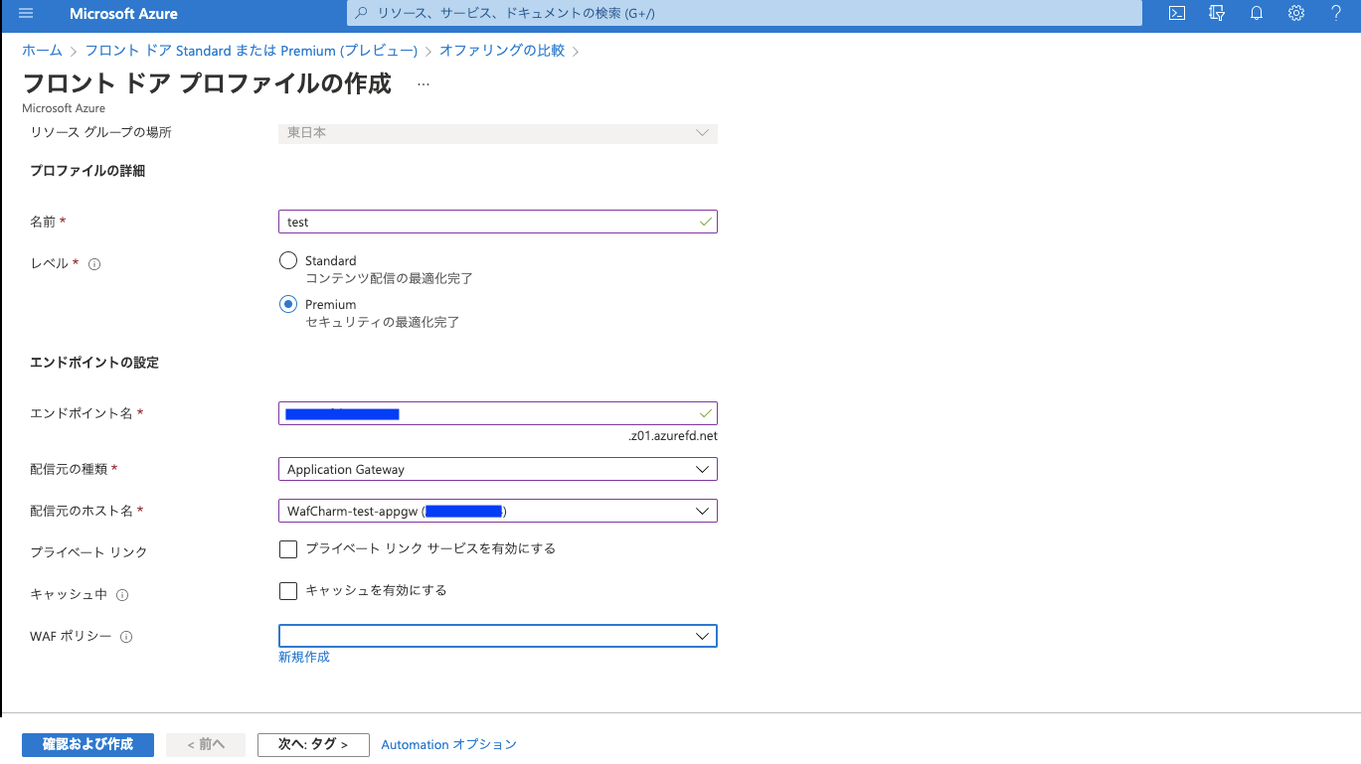Viewport: 1361px width, 764px height.
Task: Open portal settings gear
Action: (1296, 13)
